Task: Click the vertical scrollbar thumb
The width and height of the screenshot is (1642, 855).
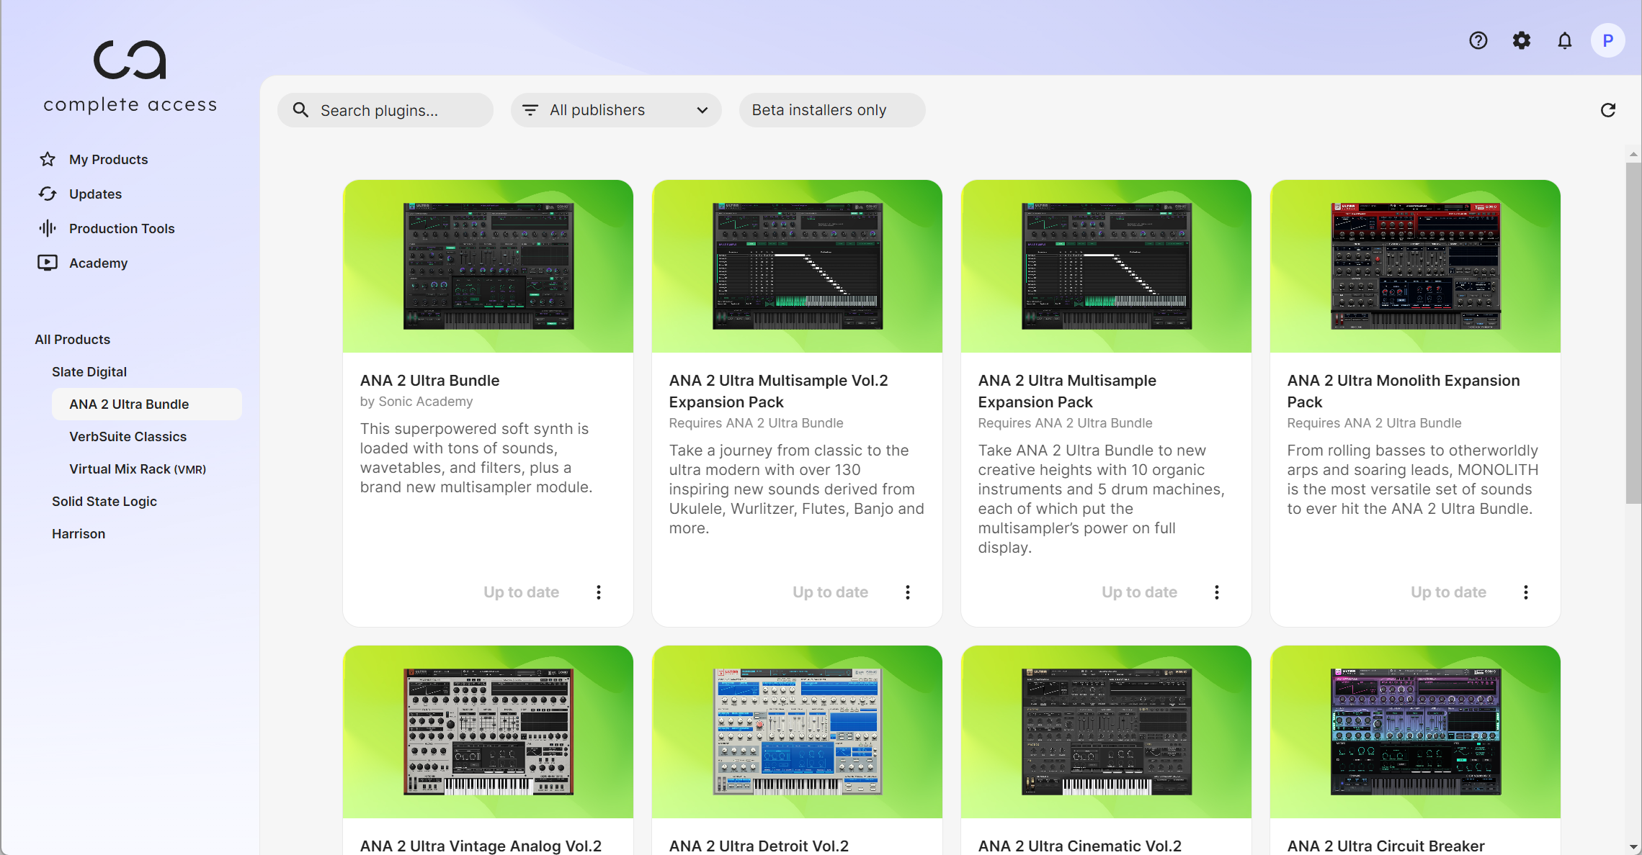Action: click(1633, 332)
